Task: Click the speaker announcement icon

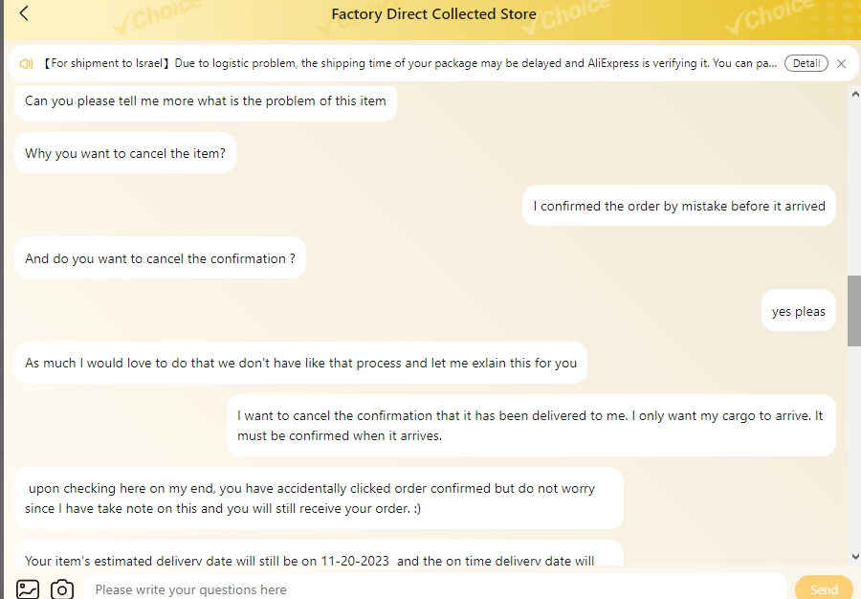Action: pos(27,64)
